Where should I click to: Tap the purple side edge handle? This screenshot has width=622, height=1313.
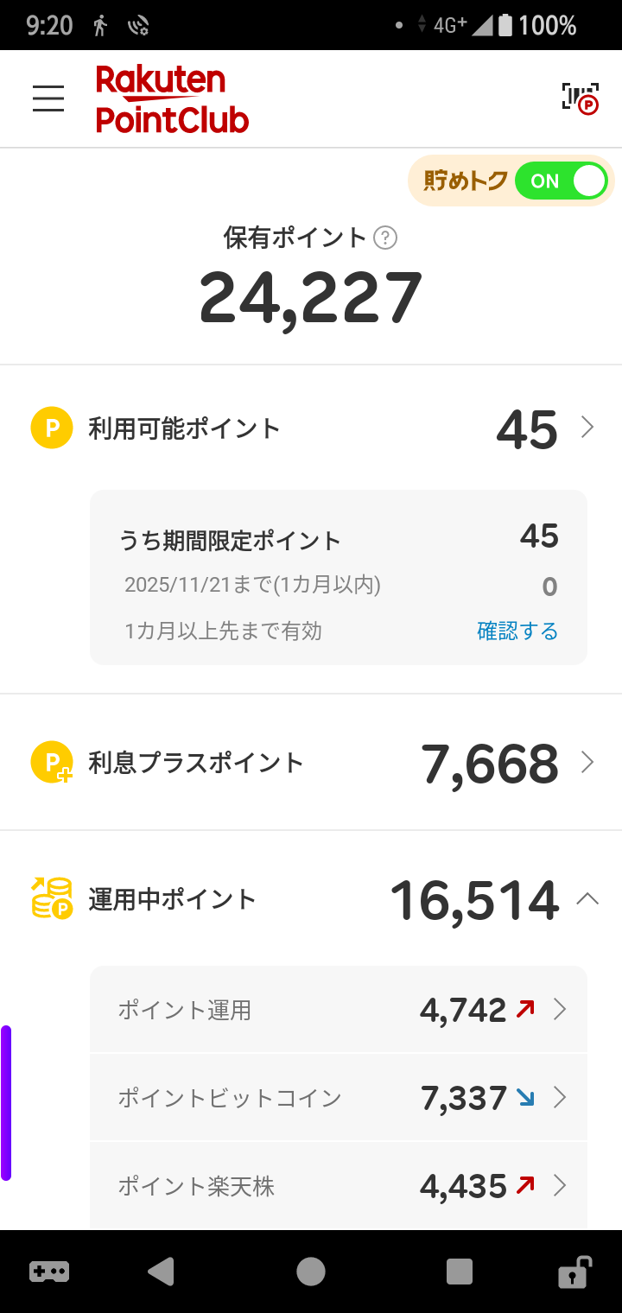pyautogui.click(x=6, y=1102)
